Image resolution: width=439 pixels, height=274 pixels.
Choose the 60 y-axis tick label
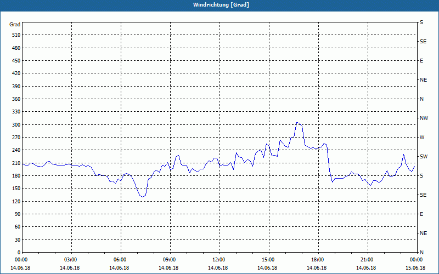pos(18,227)
